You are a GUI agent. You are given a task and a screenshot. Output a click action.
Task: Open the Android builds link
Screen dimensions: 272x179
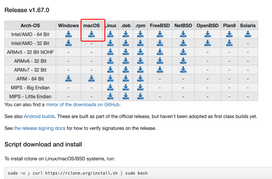[x=39, y=117]
